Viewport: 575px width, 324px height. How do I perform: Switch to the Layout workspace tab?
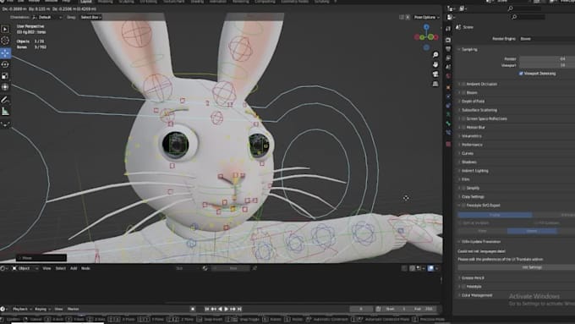coord(85,2)
